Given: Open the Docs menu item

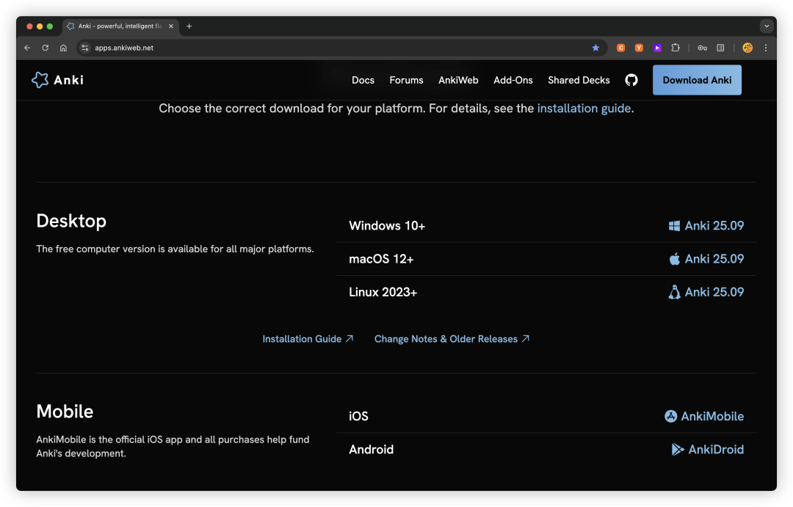Looking at the screenshot, I should pos(363,80).
